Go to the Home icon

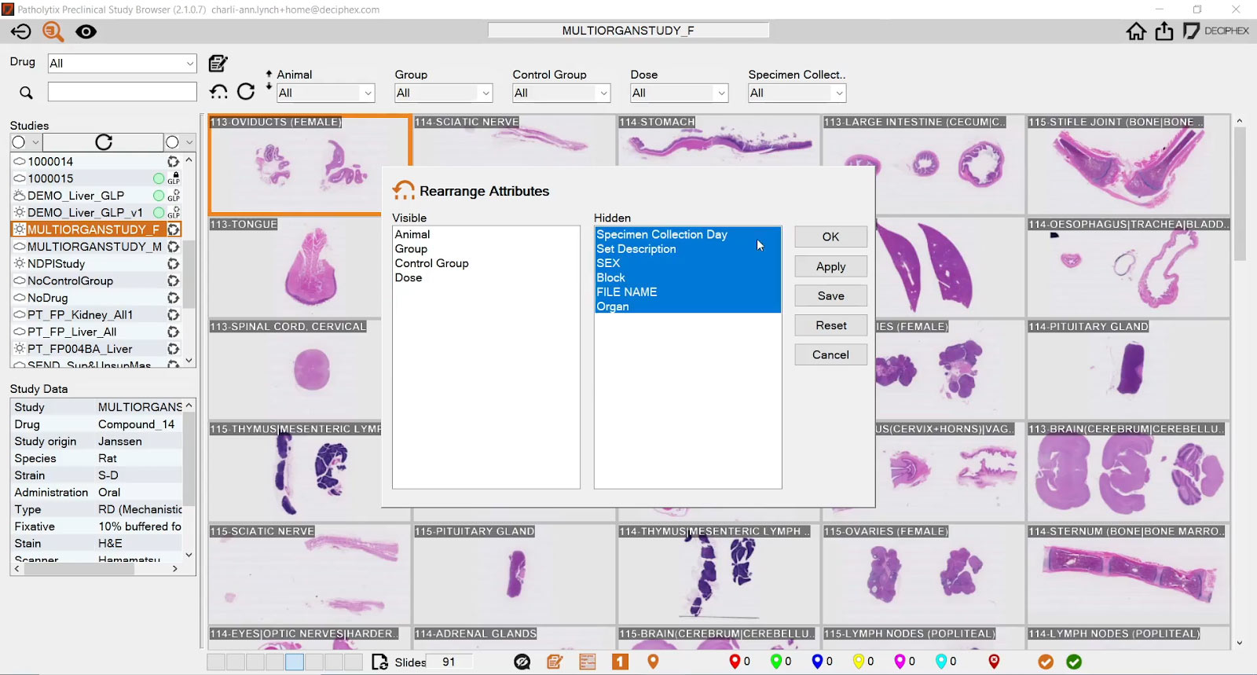click(x=1136, y=31)
